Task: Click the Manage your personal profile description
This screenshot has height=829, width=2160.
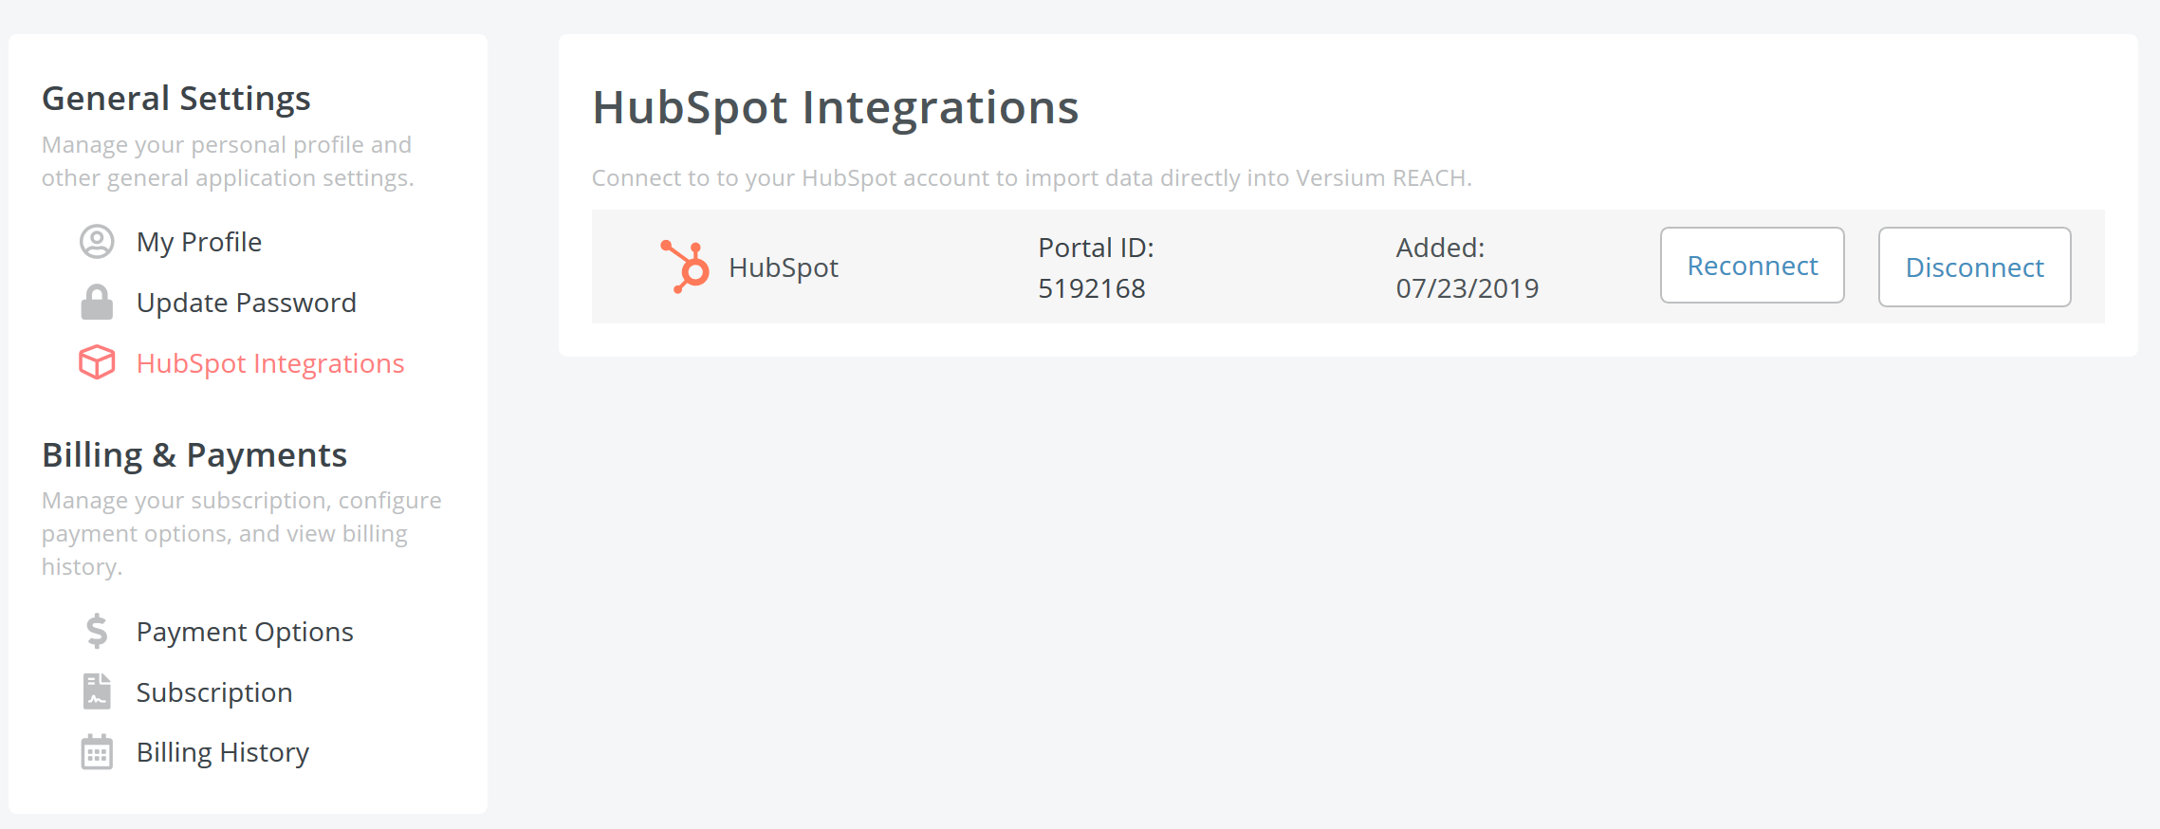Action: pyautogui.click(x=228, y=161)
